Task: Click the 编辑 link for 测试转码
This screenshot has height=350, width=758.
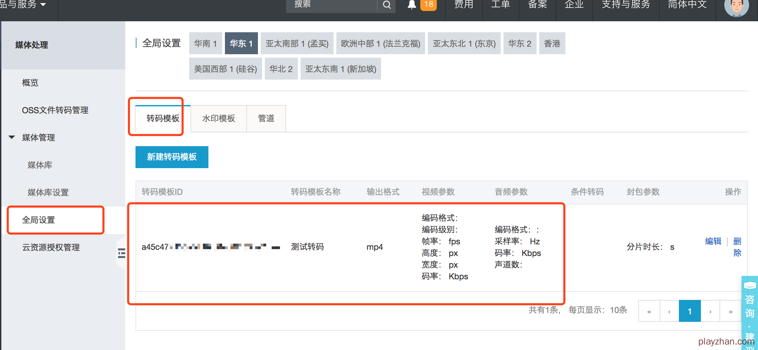Action: (713, 241)
